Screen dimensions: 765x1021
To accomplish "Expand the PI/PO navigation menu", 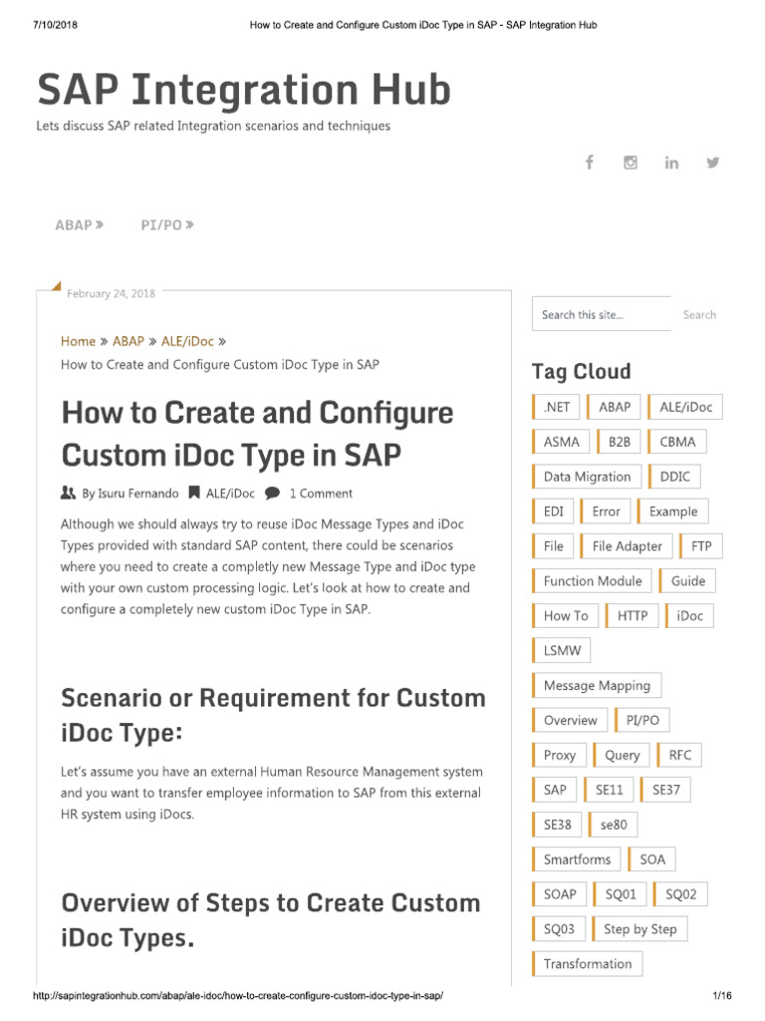I will 167,224.
